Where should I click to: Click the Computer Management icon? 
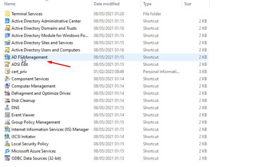coord(7,86)
